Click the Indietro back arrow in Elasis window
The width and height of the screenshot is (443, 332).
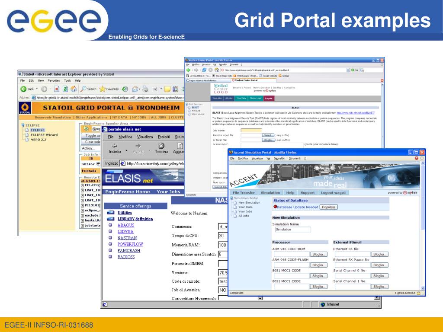[x=115, y=146]
